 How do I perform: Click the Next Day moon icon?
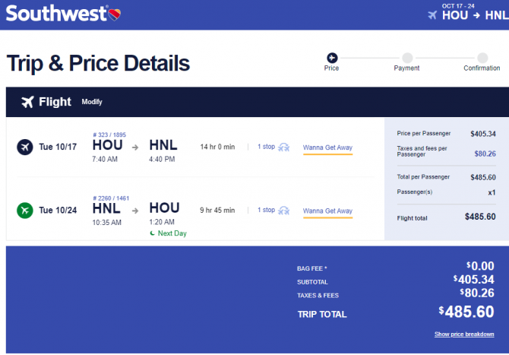pyautogui.click(x=152, y=233)
